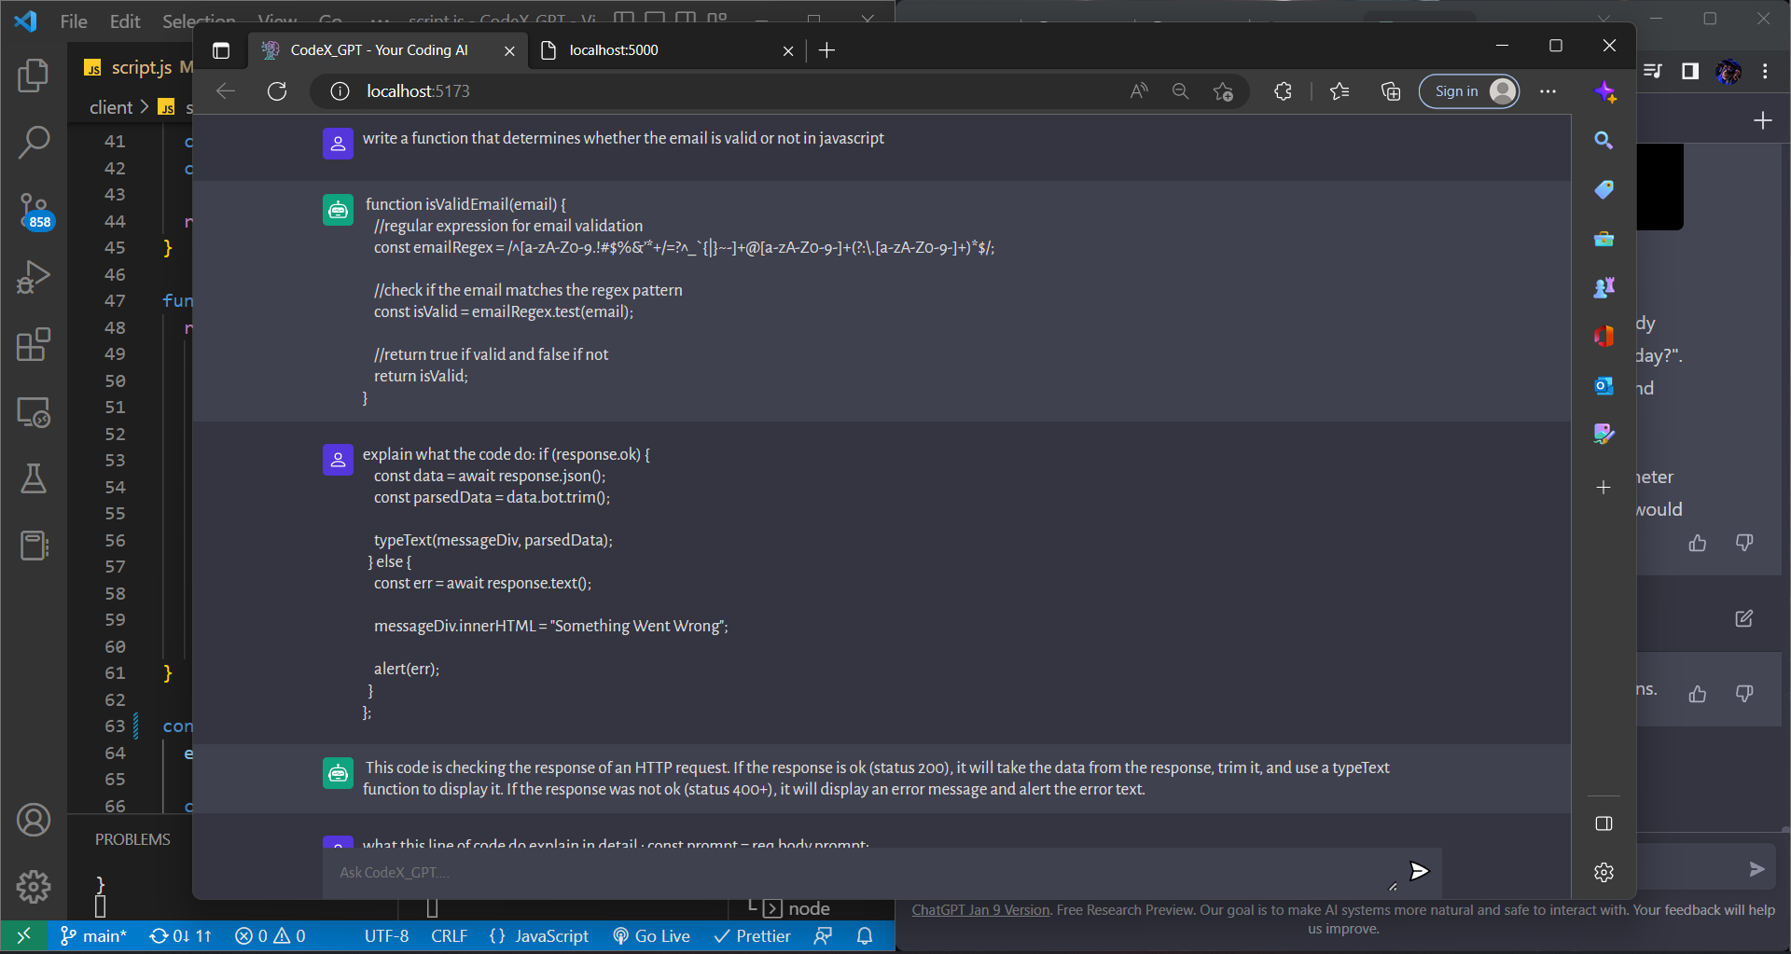Image resolution: width=1791 pixels, height=954 pixels.
Task: Open the Extensions view
Action: pos(35,344)
